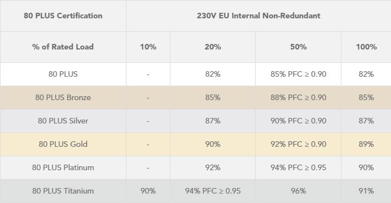Click the Titanium 50% load cell showing 96%

tap(298, 191)
